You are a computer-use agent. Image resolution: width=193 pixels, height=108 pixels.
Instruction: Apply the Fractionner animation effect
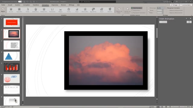pos(52,10)
